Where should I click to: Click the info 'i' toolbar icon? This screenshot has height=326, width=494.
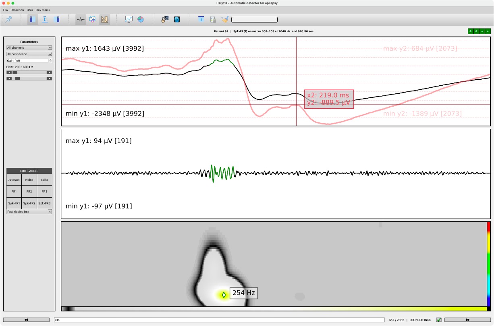point(201,19)
